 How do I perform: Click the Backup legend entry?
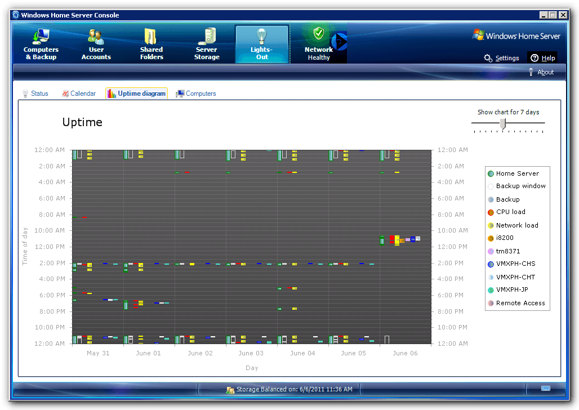tap(504, 199)
